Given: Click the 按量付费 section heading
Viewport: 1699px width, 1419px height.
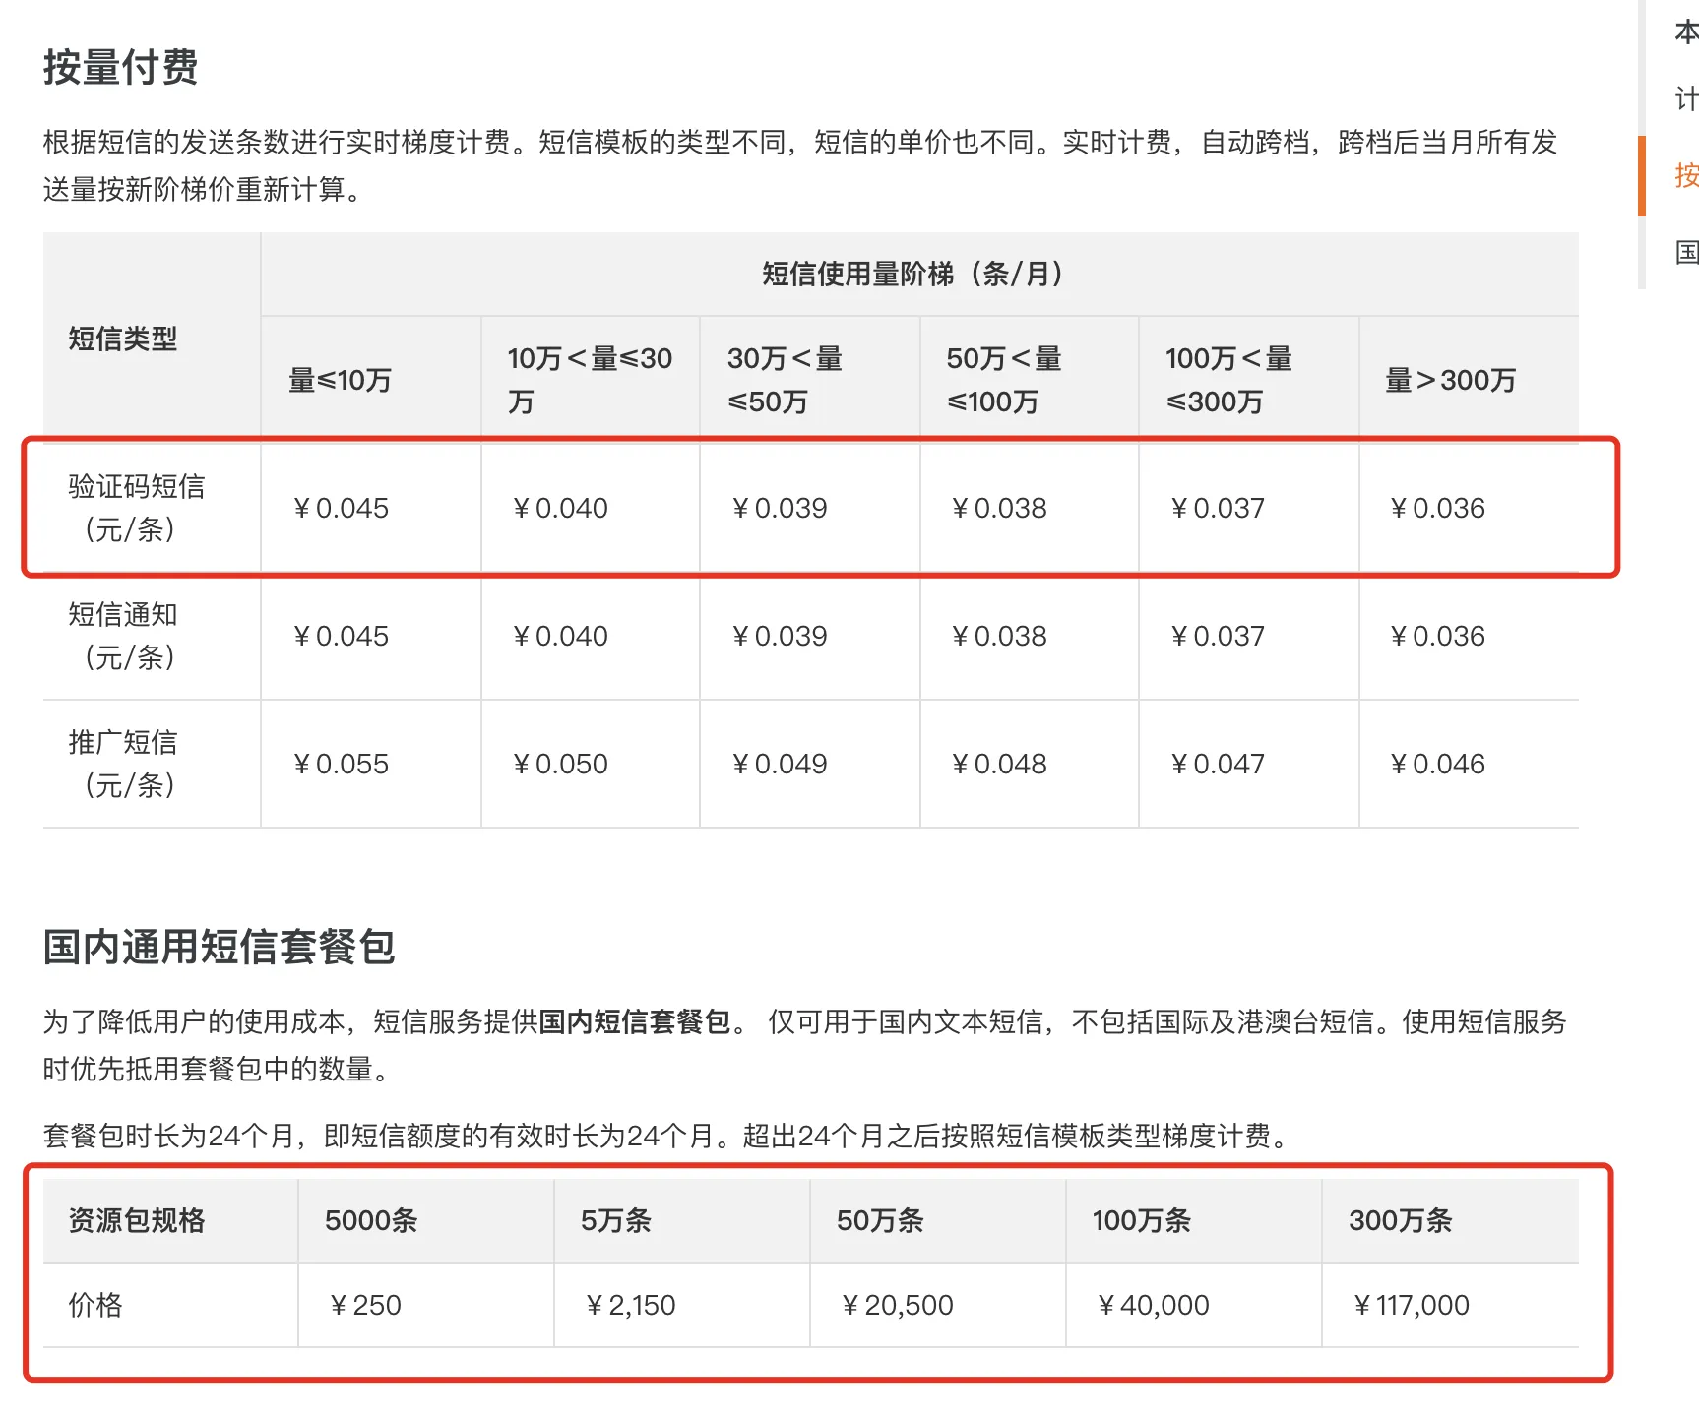Looking at the screenshot, I should coord(120,68).
